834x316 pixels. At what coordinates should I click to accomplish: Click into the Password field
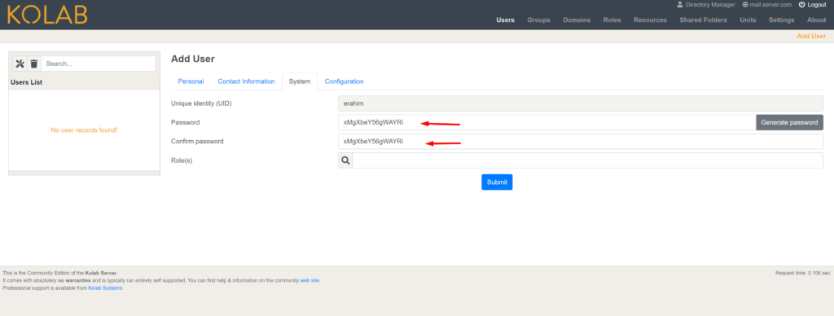click(546, 122)
